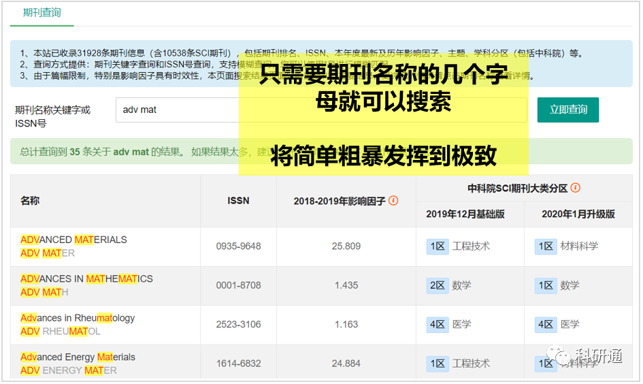Click impact factor 25.809
This screenshot has height=384, width=643.
346,246
